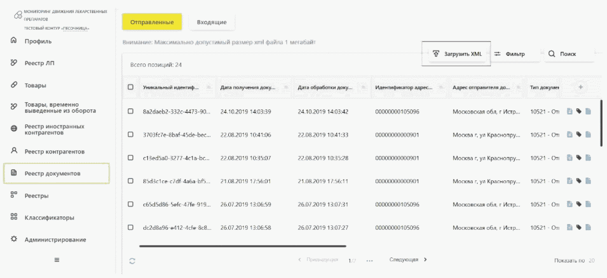The width and height of the screenshot is (607, 278).
Task: Click the refresh icon below the table
Action: point(132,261)
